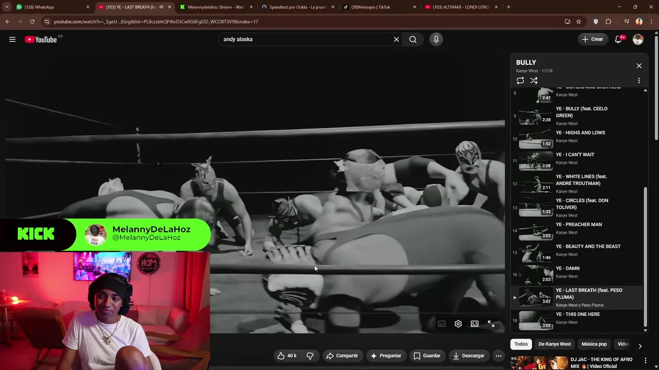The image size is (659, 370).
Task: Open Chrome three-dot menu
Action: pos(651,22)
